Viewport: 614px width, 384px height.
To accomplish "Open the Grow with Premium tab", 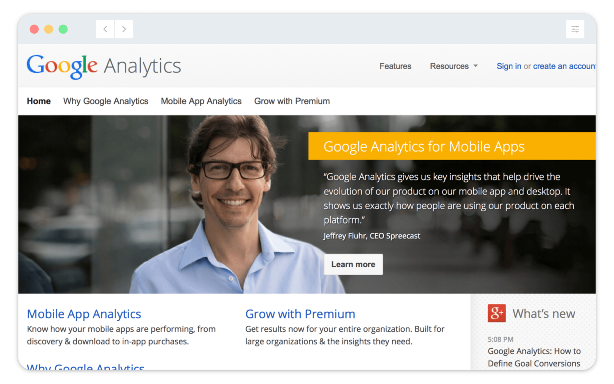I will tap(292, 101).
